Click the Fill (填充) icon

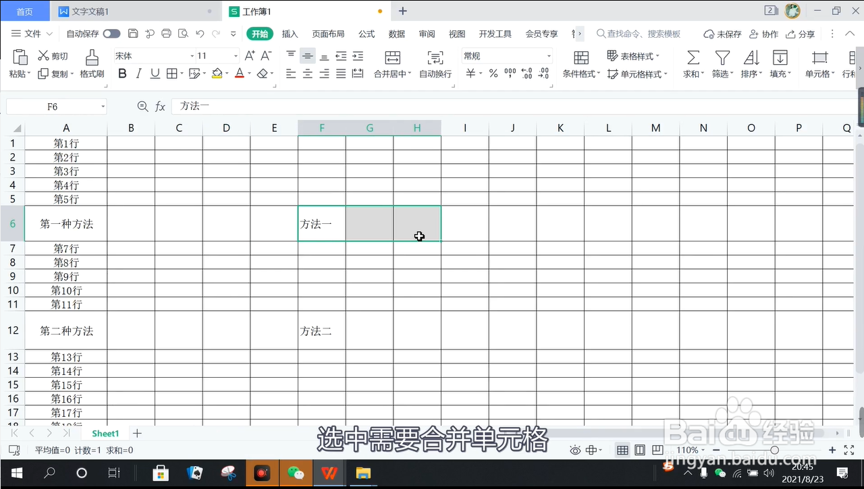point(780,65)
